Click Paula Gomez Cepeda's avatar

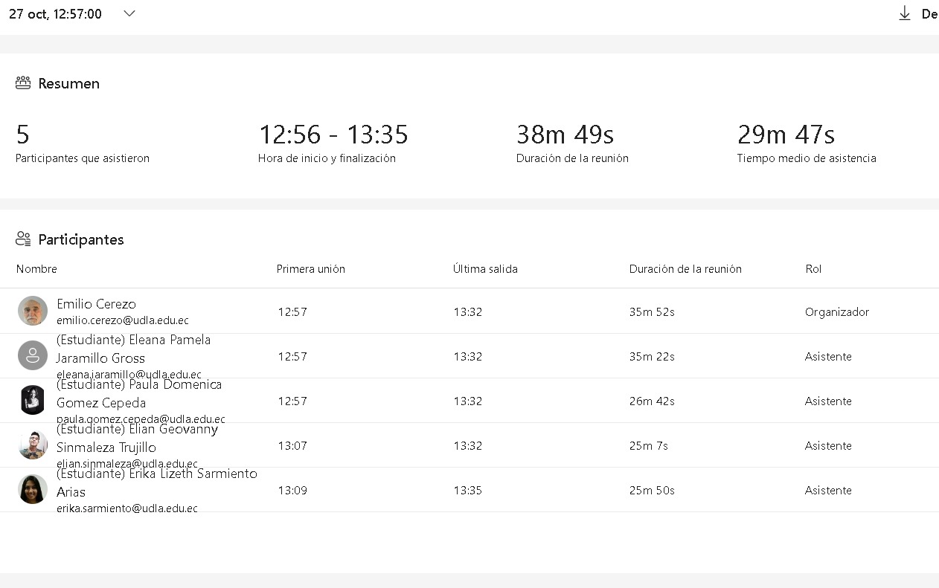33,400
